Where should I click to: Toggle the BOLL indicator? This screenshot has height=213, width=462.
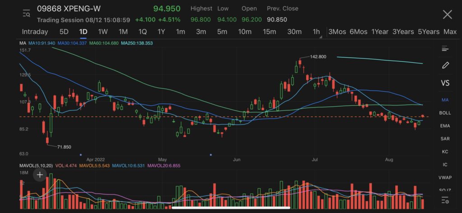pos(445,113)
